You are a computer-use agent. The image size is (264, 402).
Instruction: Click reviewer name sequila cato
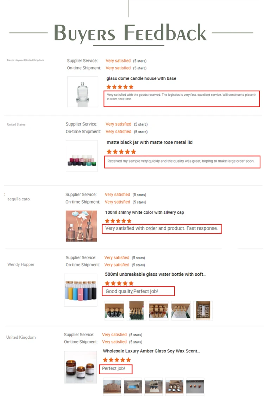(x=19, y=199)
